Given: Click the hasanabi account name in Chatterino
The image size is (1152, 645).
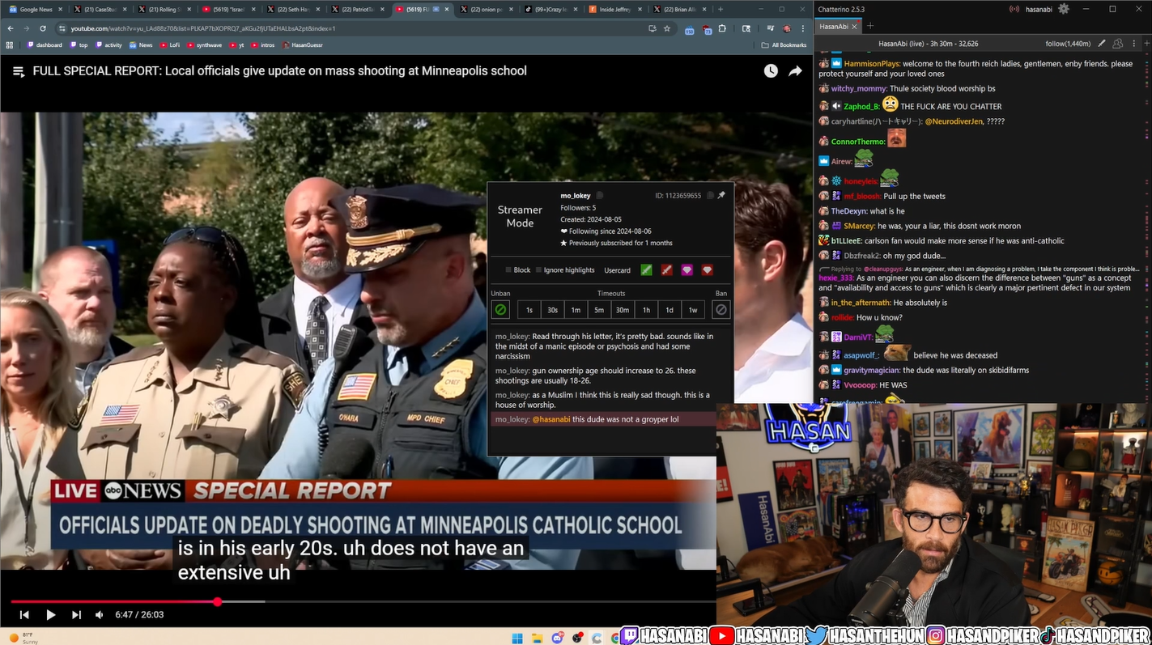Looking at the screenshot, I should 1038,9.
